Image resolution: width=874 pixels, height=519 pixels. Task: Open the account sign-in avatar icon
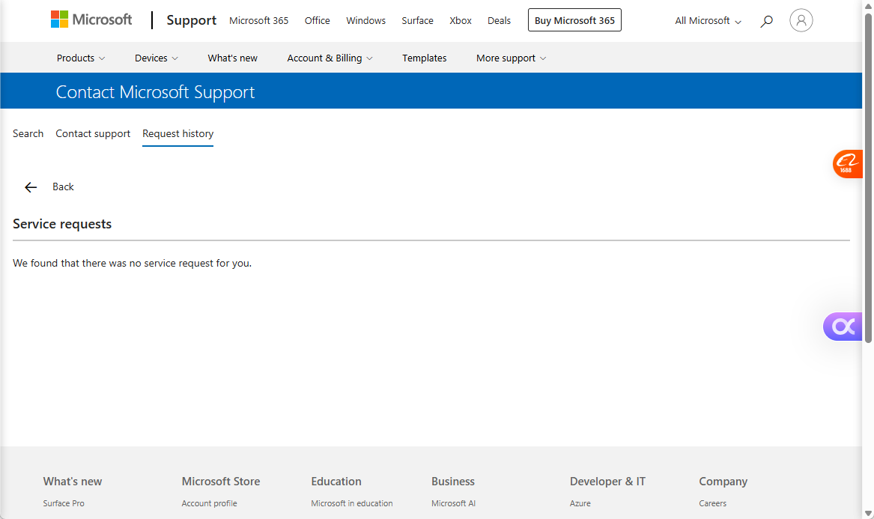pyautogui.click(x=801, y=21)
